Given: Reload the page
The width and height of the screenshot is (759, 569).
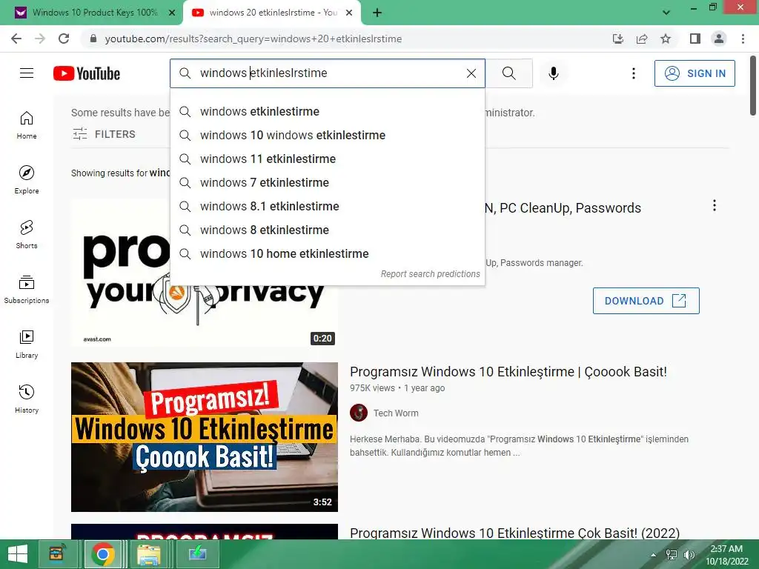Looking at the screenshot, I should click(x=64, y=39).
